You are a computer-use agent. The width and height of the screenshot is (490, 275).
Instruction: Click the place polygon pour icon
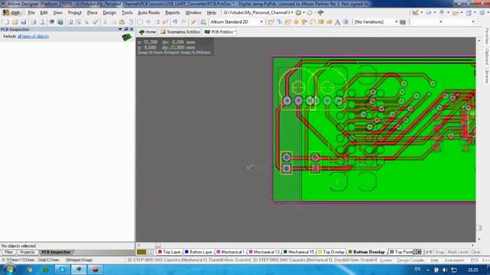(x=329, y=22)
